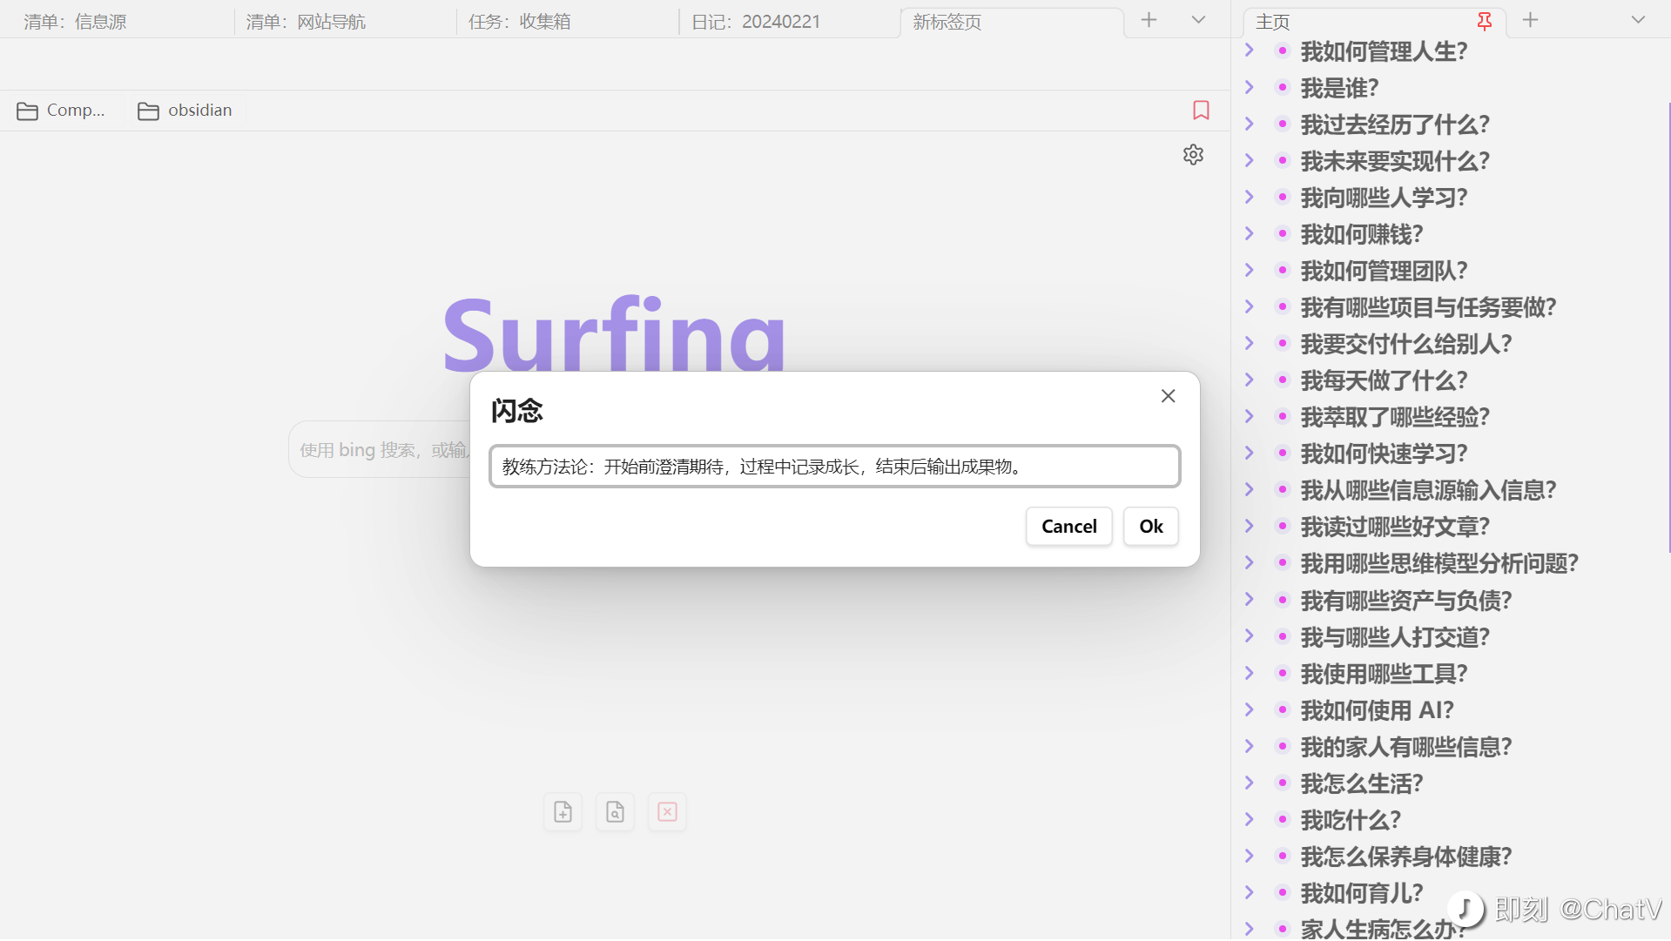
Task: Add new tab in right pane
Action: (1530, 20)
